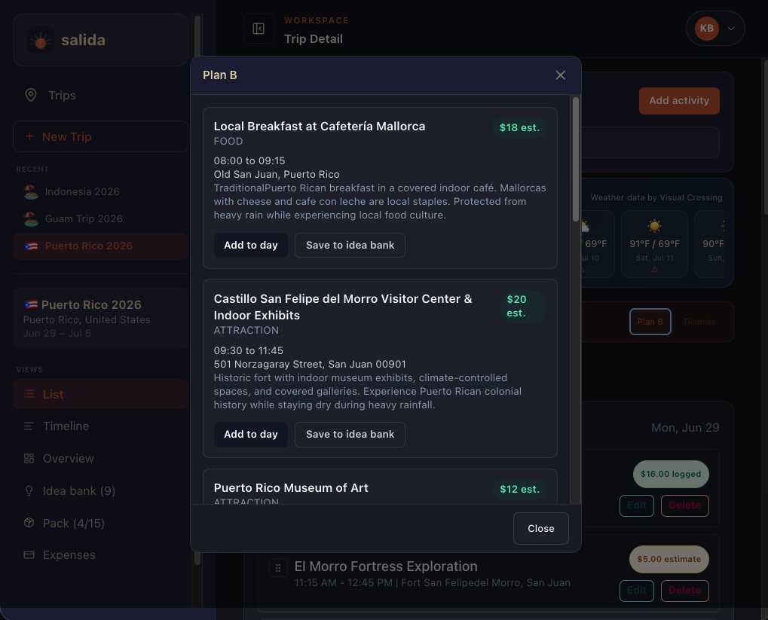Select the Sat, Jul 11 weather card
Screen dimensions: 768x620
pos(654,244)
